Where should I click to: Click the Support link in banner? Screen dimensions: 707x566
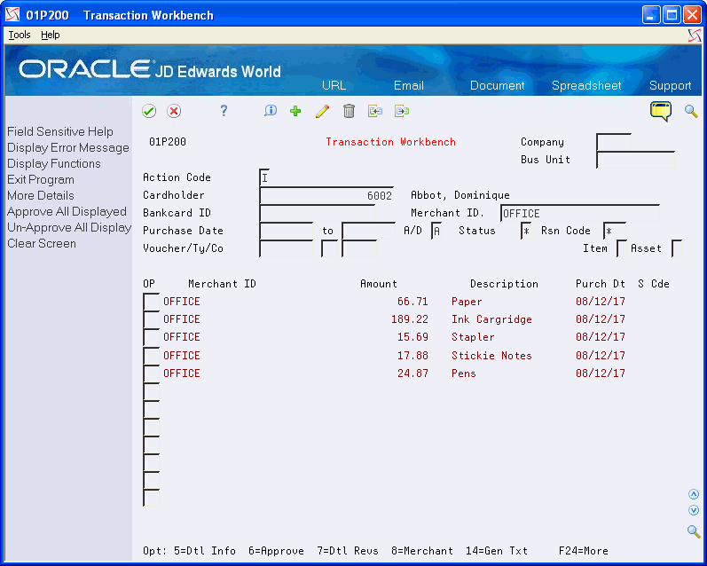[670, 85]
